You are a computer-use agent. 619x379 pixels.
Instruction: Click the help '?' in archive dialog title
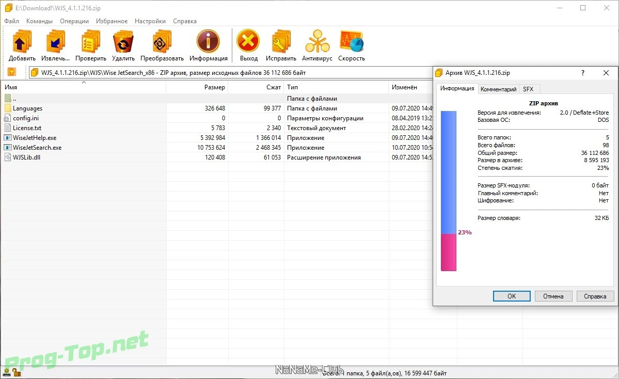click(x=583, y=73)
